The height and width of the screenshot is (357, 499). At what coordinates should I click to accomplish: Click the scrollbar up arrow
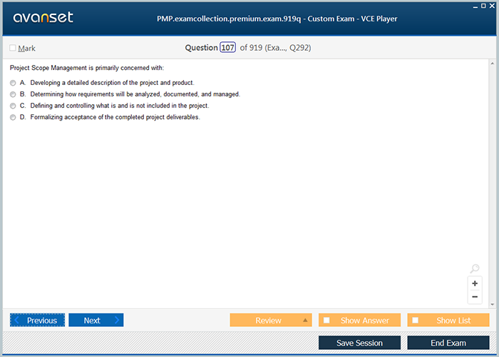click(x=493, y=64)
